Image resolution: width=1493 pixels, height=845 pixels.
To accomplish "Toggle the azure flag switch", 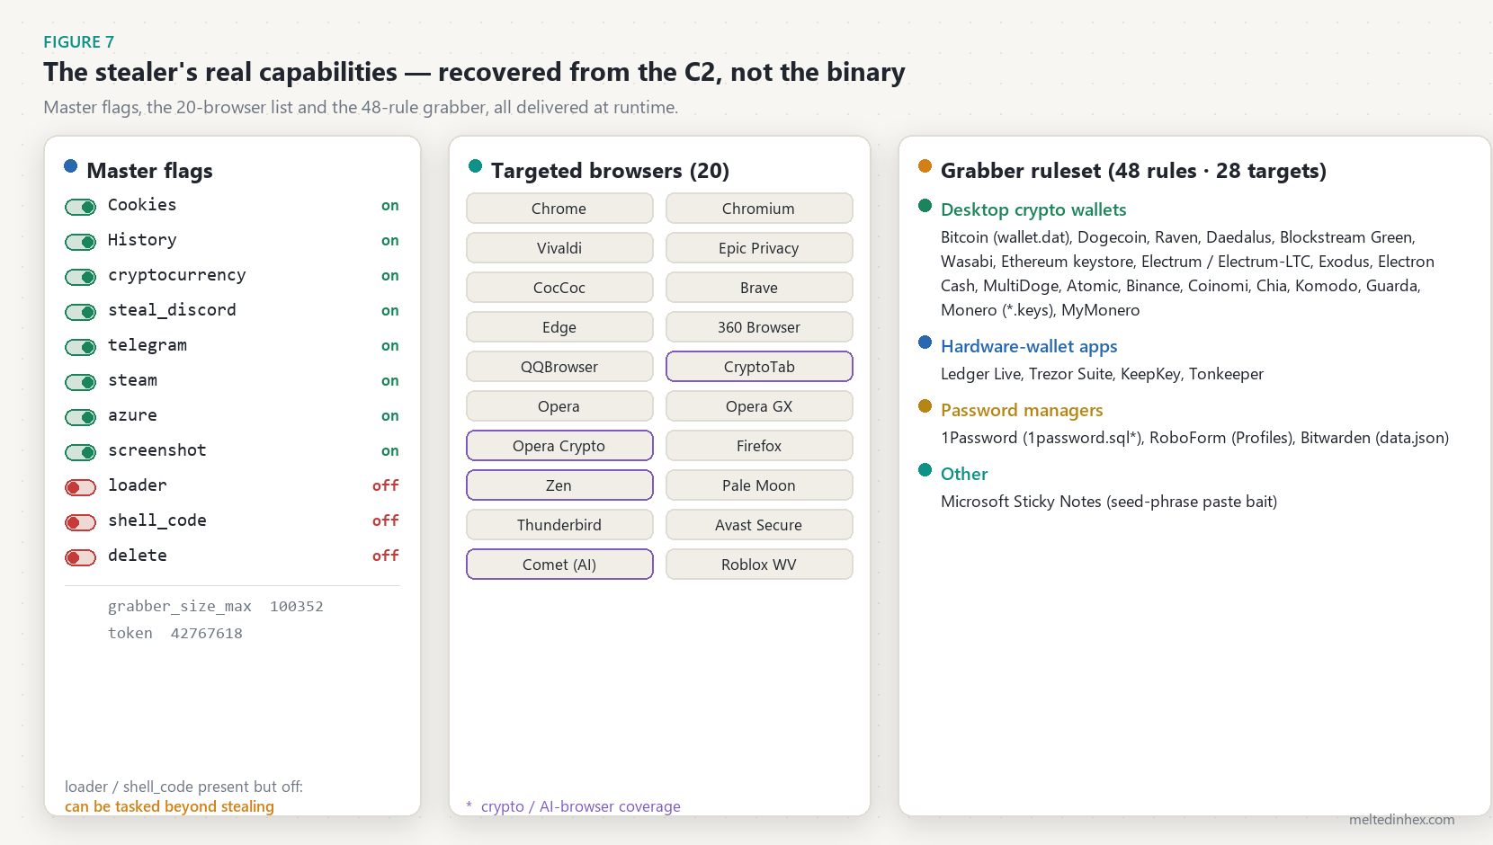I will pyautogui.click(x=80, y=418).
